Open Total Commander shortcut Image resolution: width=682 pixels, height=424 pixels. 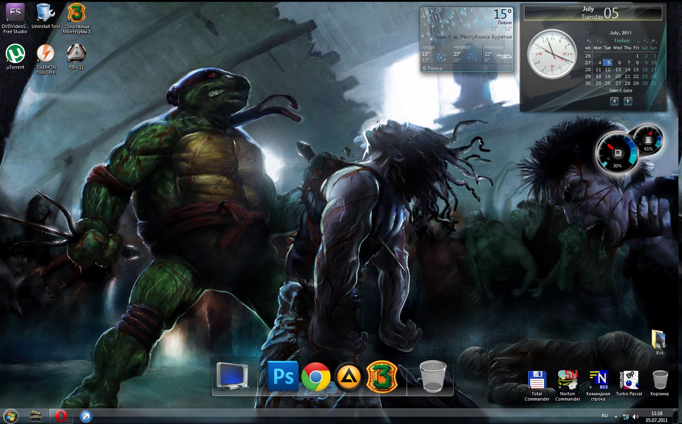coord(537,381)
